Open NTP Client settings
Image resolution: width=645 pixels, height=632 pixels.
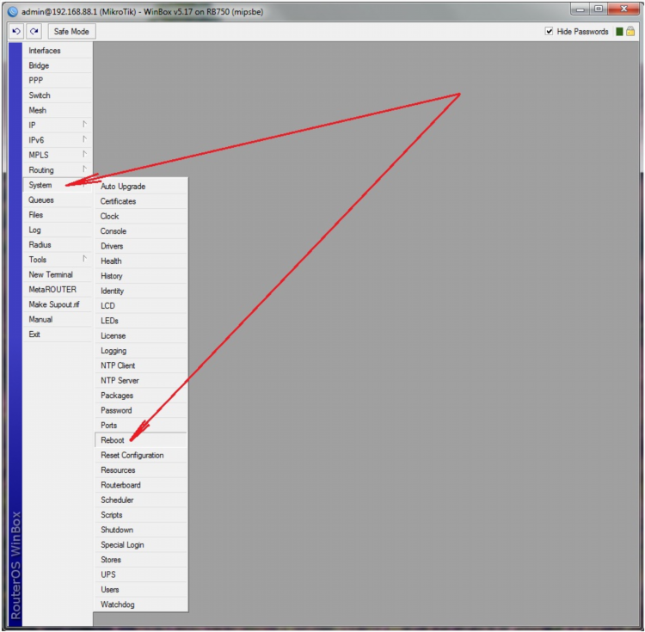141,365
